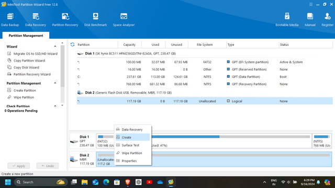Open Microsoft Store from the taskbar
335x188 pixels.
pyautogui.click(x=117, y=182)
